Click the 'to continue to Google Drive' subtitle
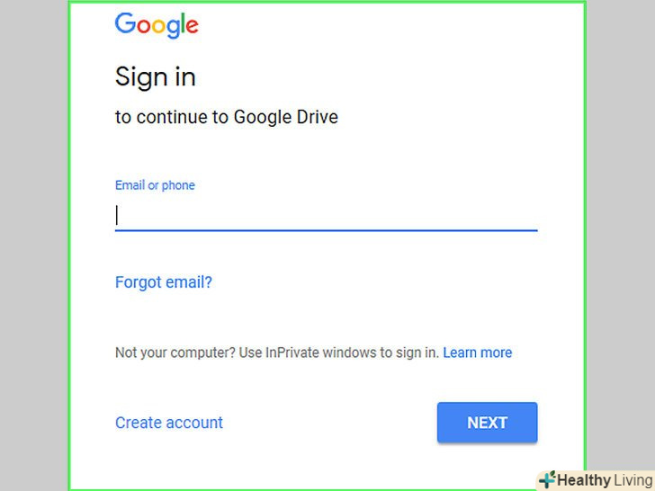The image size is (655, 491). pos(227,117)
